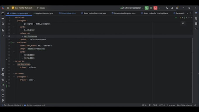This screenshot has width=199, height=112.
Task: Switch to ReservationServiceImpl.java tab
Action: click(x=154, y=13)
